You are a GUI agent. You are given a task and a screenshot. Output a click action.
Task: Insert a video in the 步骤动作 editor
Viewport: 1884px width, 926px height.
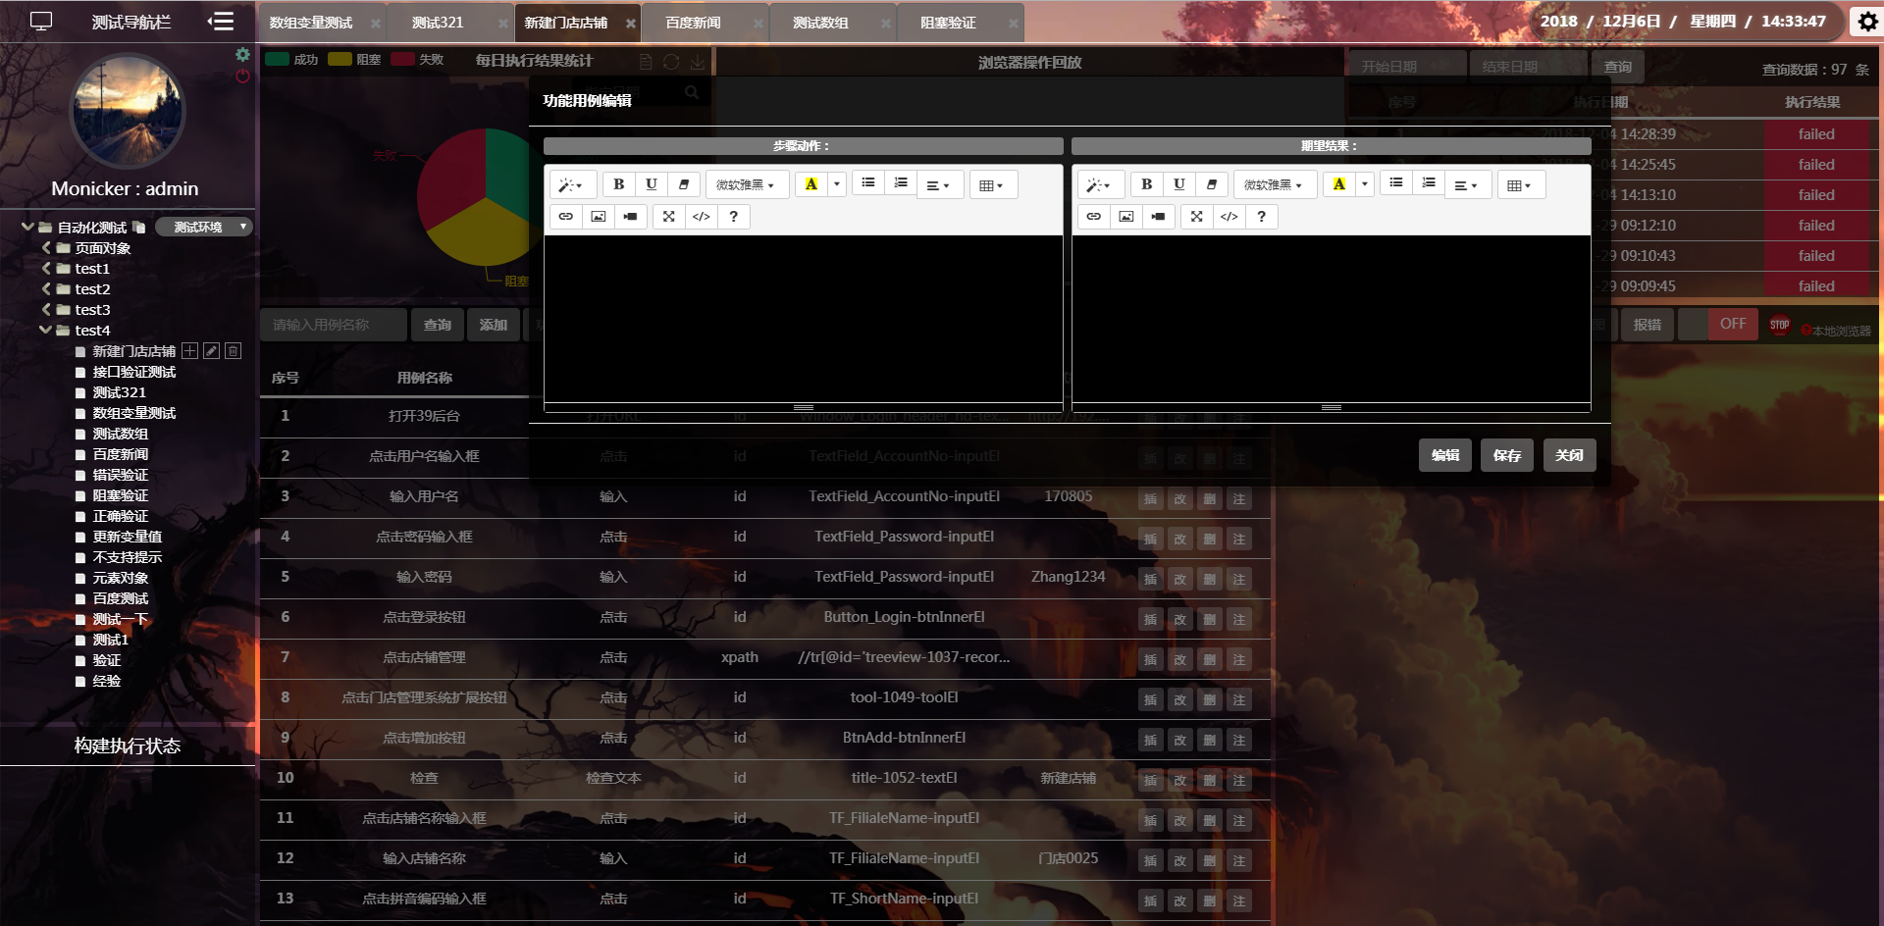[x=631, y=217]
